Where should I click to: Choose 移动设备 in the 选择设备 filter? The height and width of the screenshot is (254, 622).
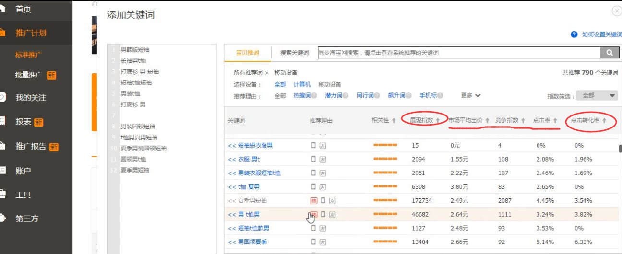pos(330,84)
